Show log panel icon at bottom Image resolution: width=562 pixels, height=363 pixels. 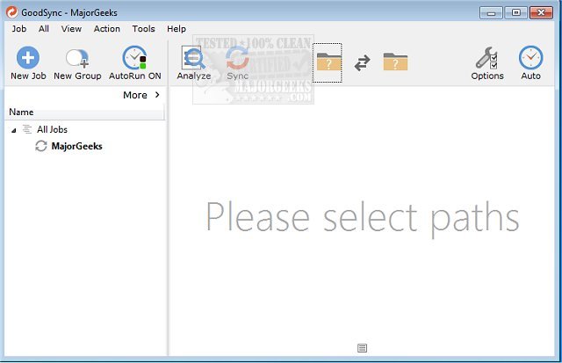pos(363,348)
